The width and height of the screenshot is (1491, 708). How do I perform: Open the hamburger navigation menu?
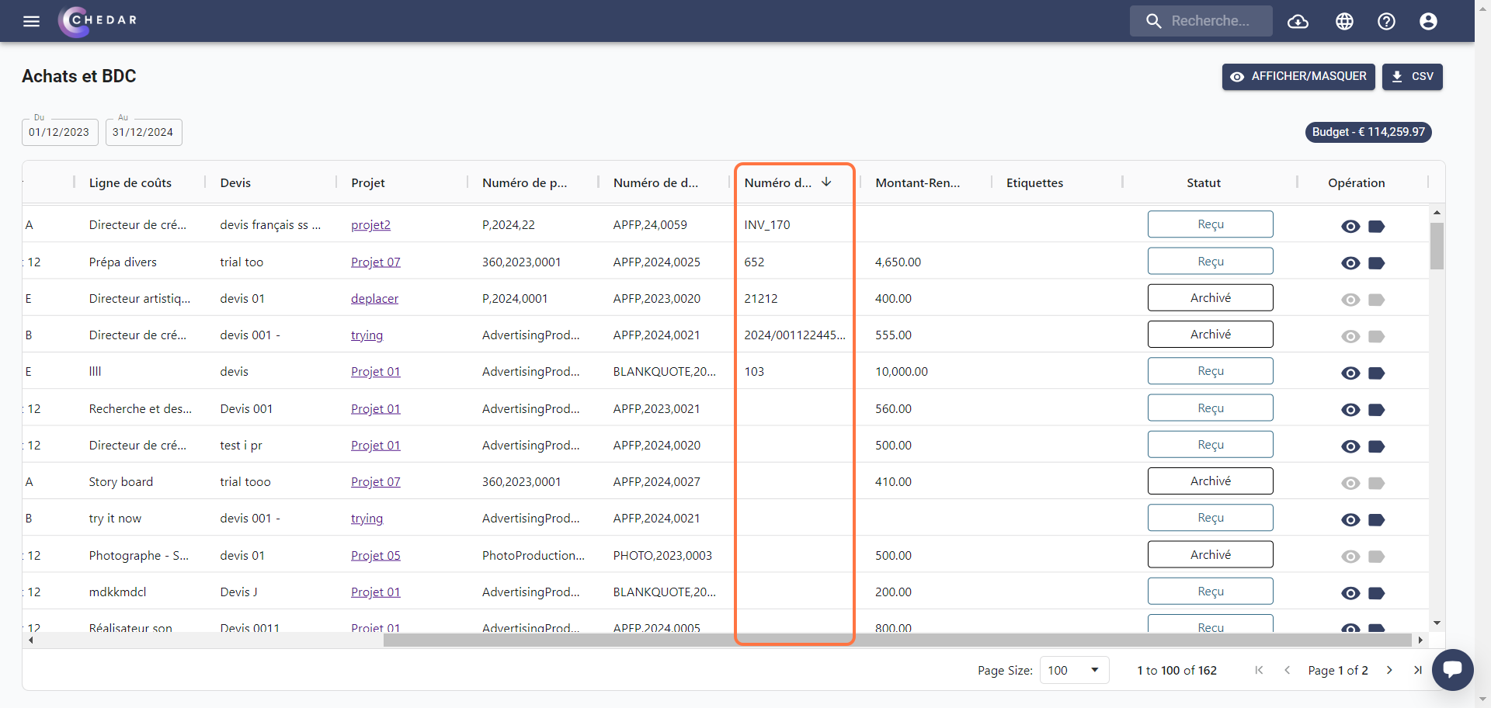31,21
